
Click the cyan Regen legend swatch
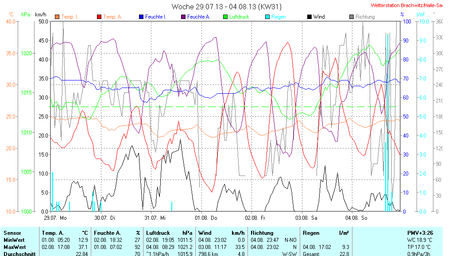click(267, 17)
